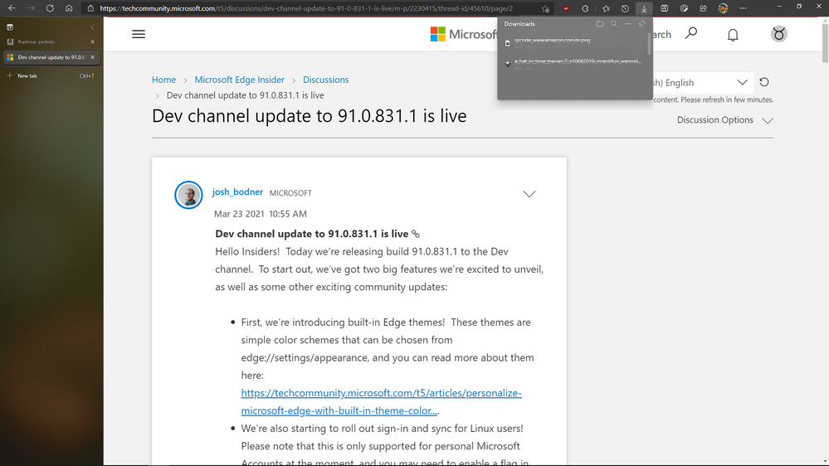Click the Share toolbar icon
The image size is (829, 466).
[x=703, y=8]
